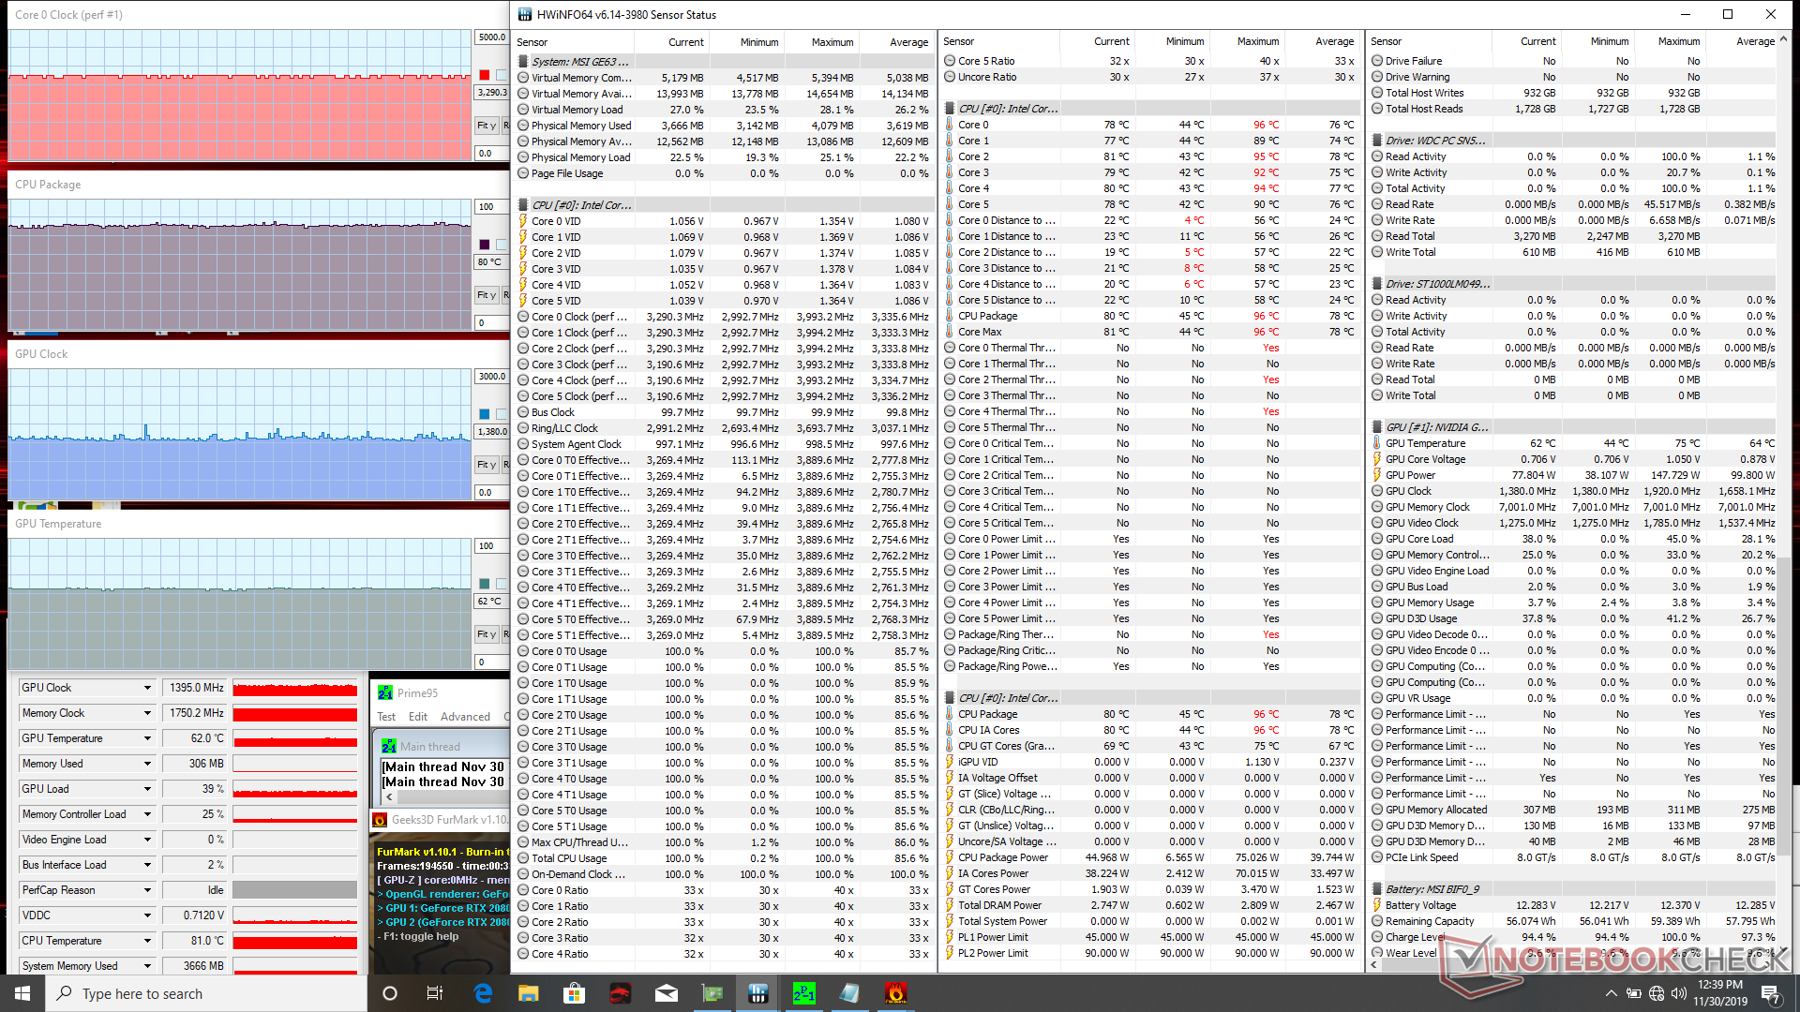
Task: Open the Windows Start menu
Action: point(22,993)
